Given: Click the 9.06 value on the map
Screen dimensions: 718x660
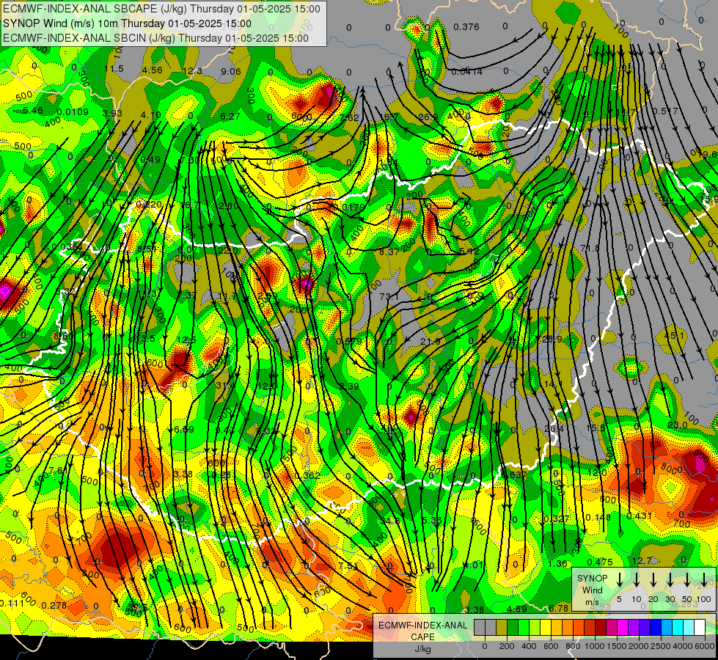Looking at the screenshot, I should coord(231,71).
